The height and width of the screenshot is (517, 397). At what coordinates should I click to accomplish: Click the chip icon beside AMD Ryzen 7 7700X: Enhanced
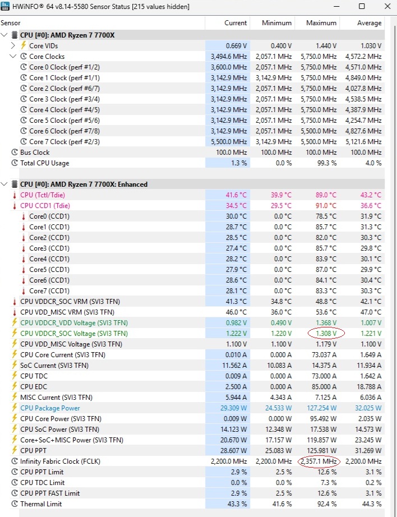[x=15, y=184]
